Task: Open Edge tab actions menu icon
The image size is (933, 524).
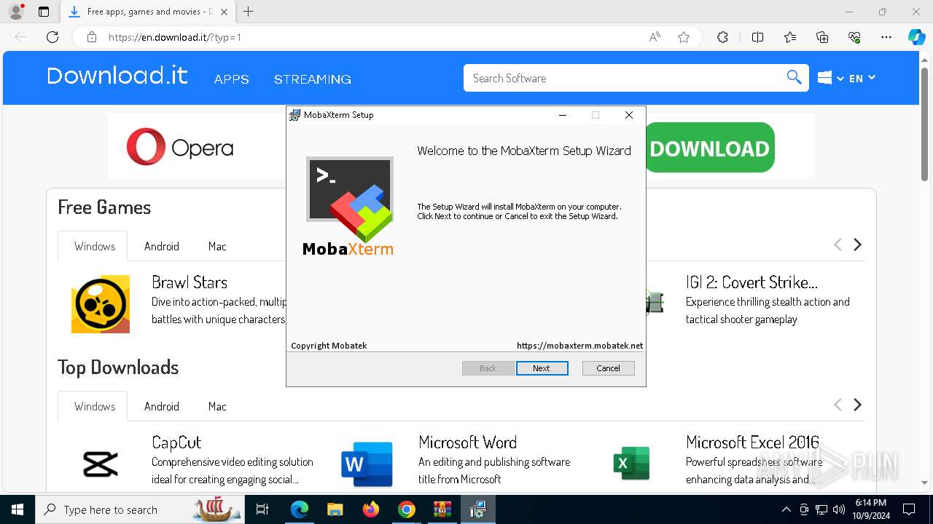Action: [x=44, y=12]
